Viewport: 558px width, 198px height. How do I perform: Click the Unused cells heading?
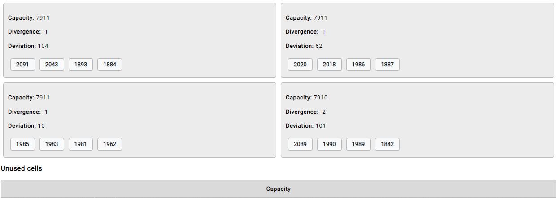click(x=22, y=168)
